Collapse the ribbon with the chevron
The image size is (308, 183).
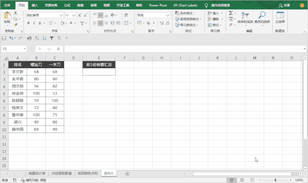click(304, 32)
